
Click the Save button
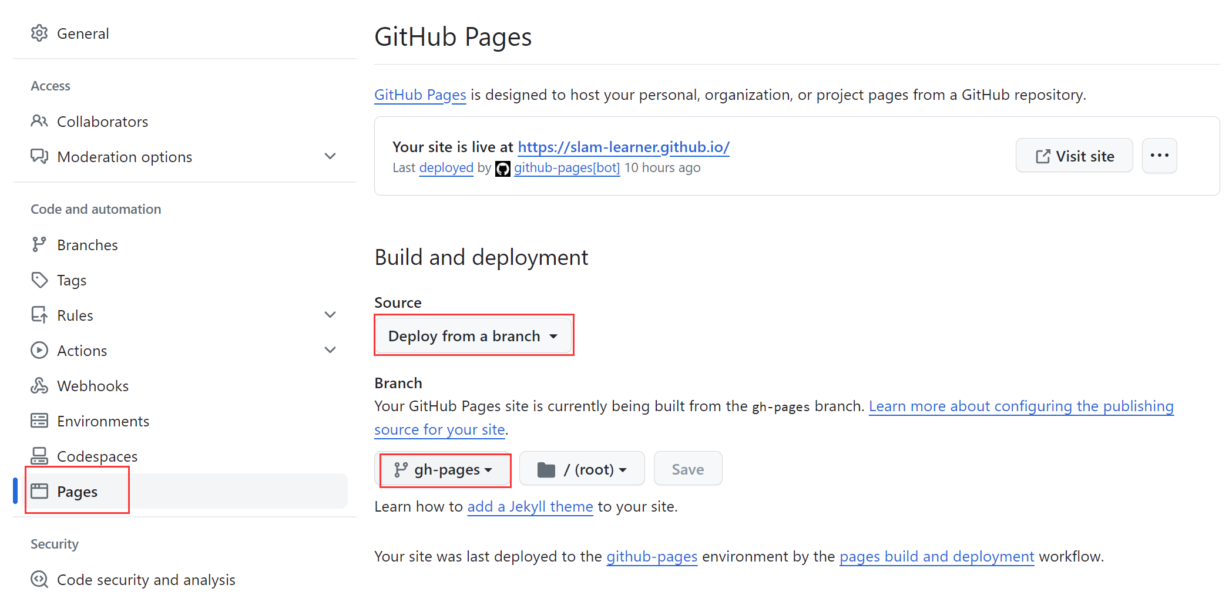(687, 469)
